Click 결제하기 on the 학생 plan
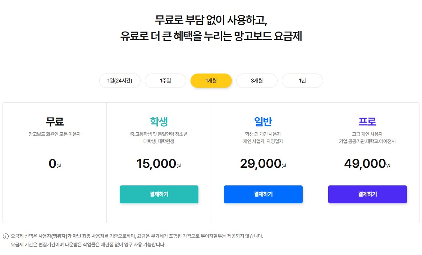The height and width of the screenshot is (255, 422). (x=159, y=194)
